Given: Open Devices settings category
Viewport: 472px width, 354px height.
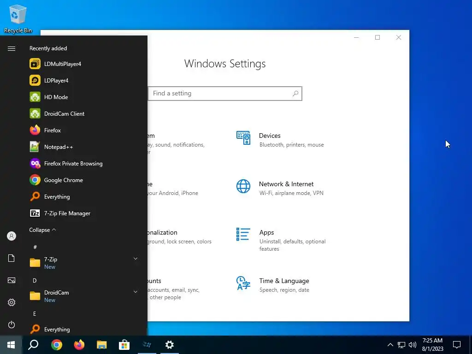Looking at the screenshot, I should (x=280, y=140).
